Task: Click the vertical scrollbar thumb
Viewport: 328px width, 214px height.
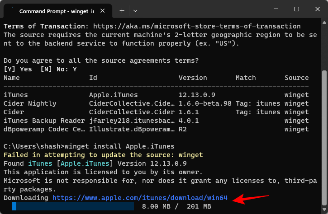Action: click(x=324, y=135)
